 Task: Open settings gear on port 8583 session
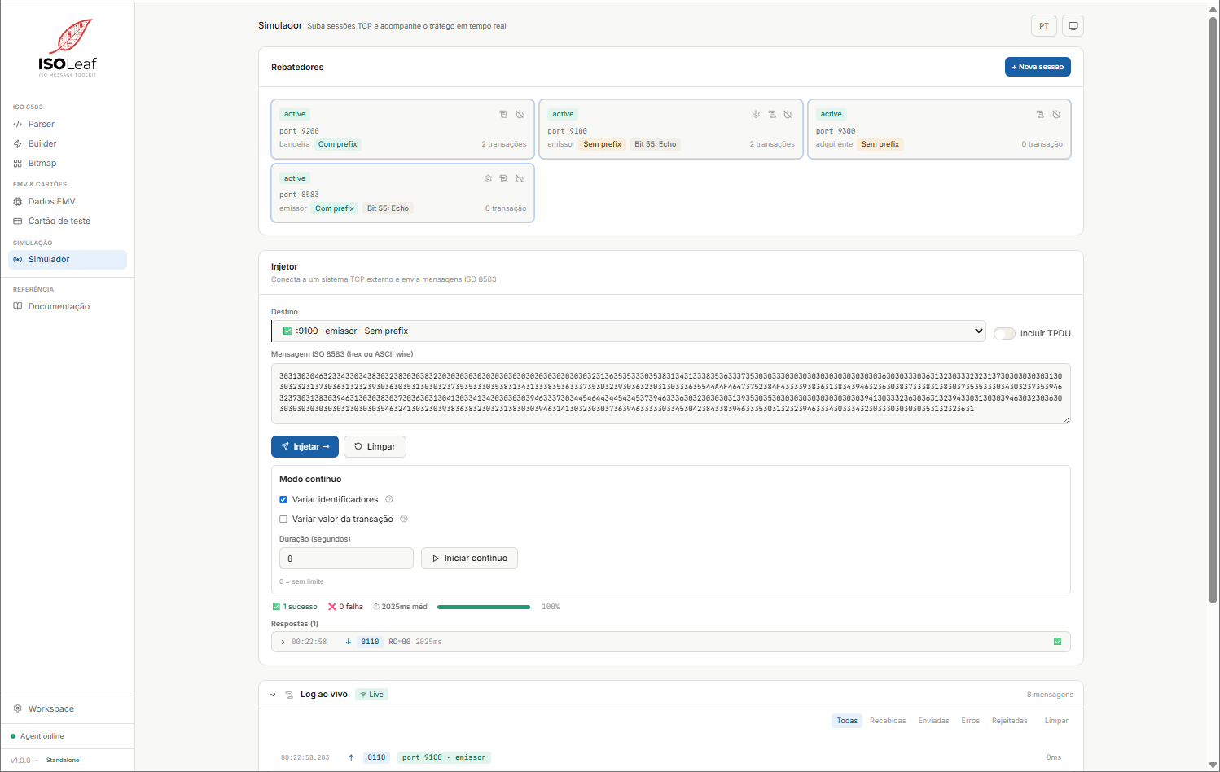click(x=488, y=178)
